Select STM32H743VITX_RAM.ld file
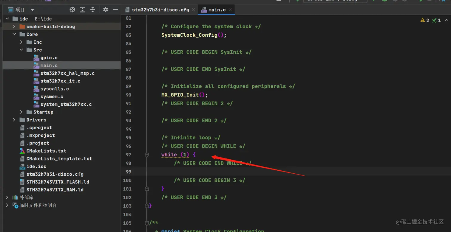The height and width of the screenshot is (232, 451). coord(55,190)
